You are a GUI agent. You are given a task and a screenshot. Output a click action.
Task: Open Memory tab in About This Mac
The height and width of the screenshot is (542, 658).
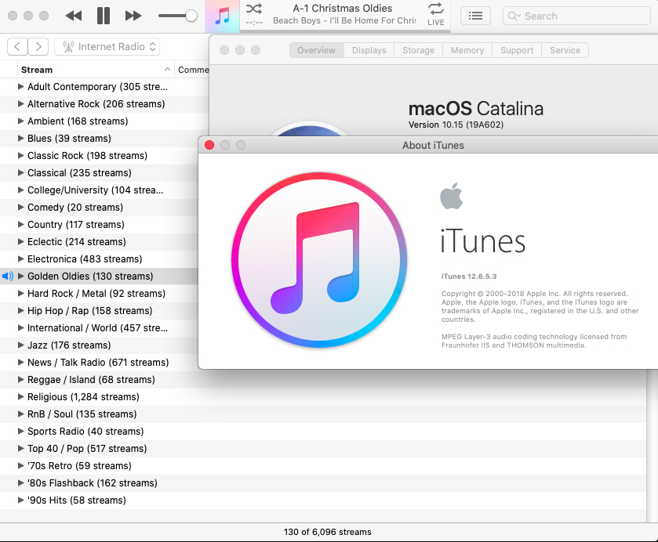click(x=467, y=50)
